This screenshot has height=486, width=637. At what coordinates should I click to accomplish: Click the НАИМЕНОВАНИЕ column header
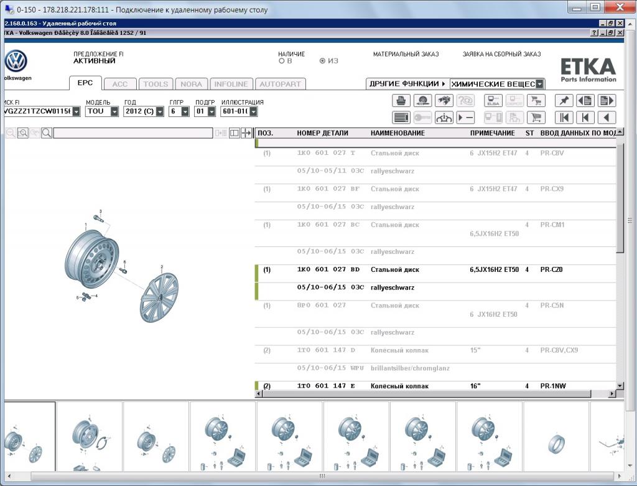(398, 133)
